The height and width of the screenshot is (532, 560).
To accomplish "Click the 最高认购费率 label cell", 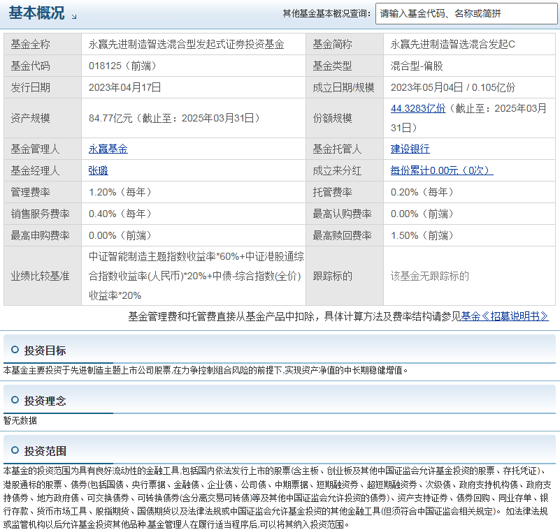I will [345, 214].
